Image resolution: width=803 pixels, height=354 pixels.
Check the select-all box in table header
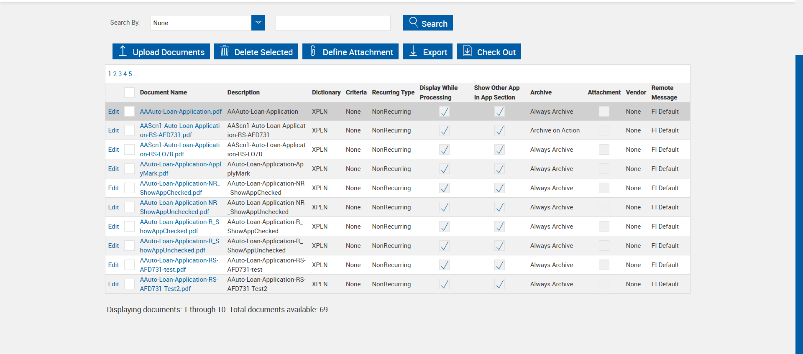[x=130, y=92]
